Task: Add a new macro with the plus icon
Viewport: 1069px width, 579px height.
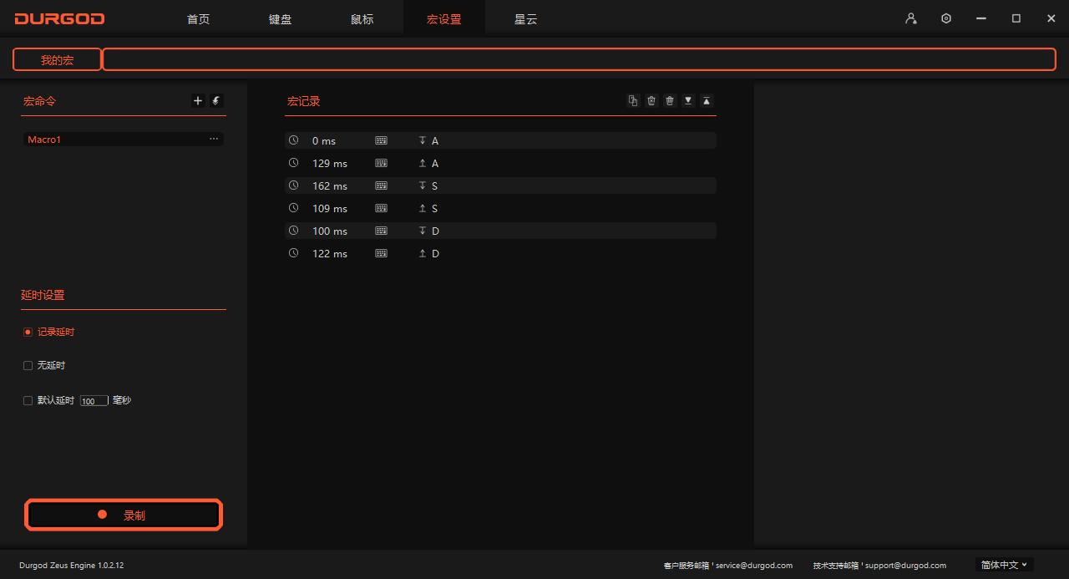Action: tap(198, 101)
